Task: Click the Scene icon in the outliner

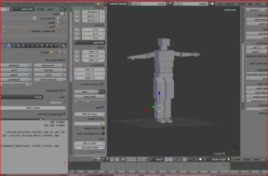Action: [61, 14]
